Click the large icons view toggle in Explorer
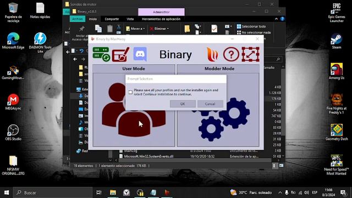Viewport: 352px width, 198px height. [x=281, y=166]
